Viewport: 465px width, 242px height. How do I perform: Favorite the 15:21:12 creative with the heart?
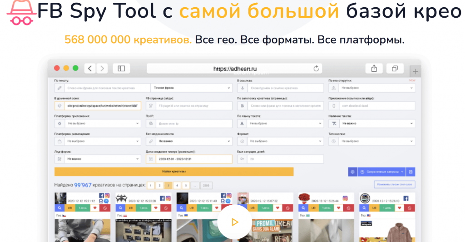[95, 208]
